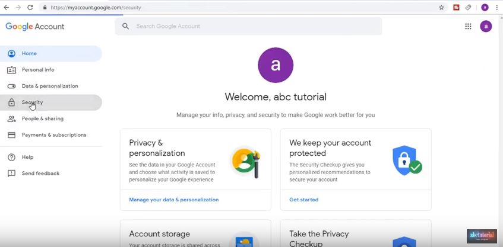Click the privacy personalization paintbrush illustration
The width and height of the screenshot is (503, 247).
click(246, 163)
